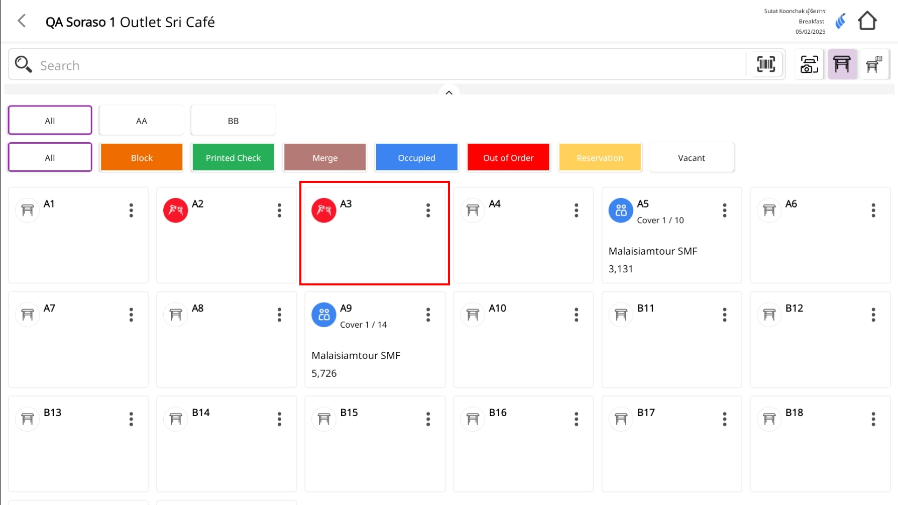Toggle the Printed Check status filter
This screenshot has height=505, width=898.
point(233,158)
